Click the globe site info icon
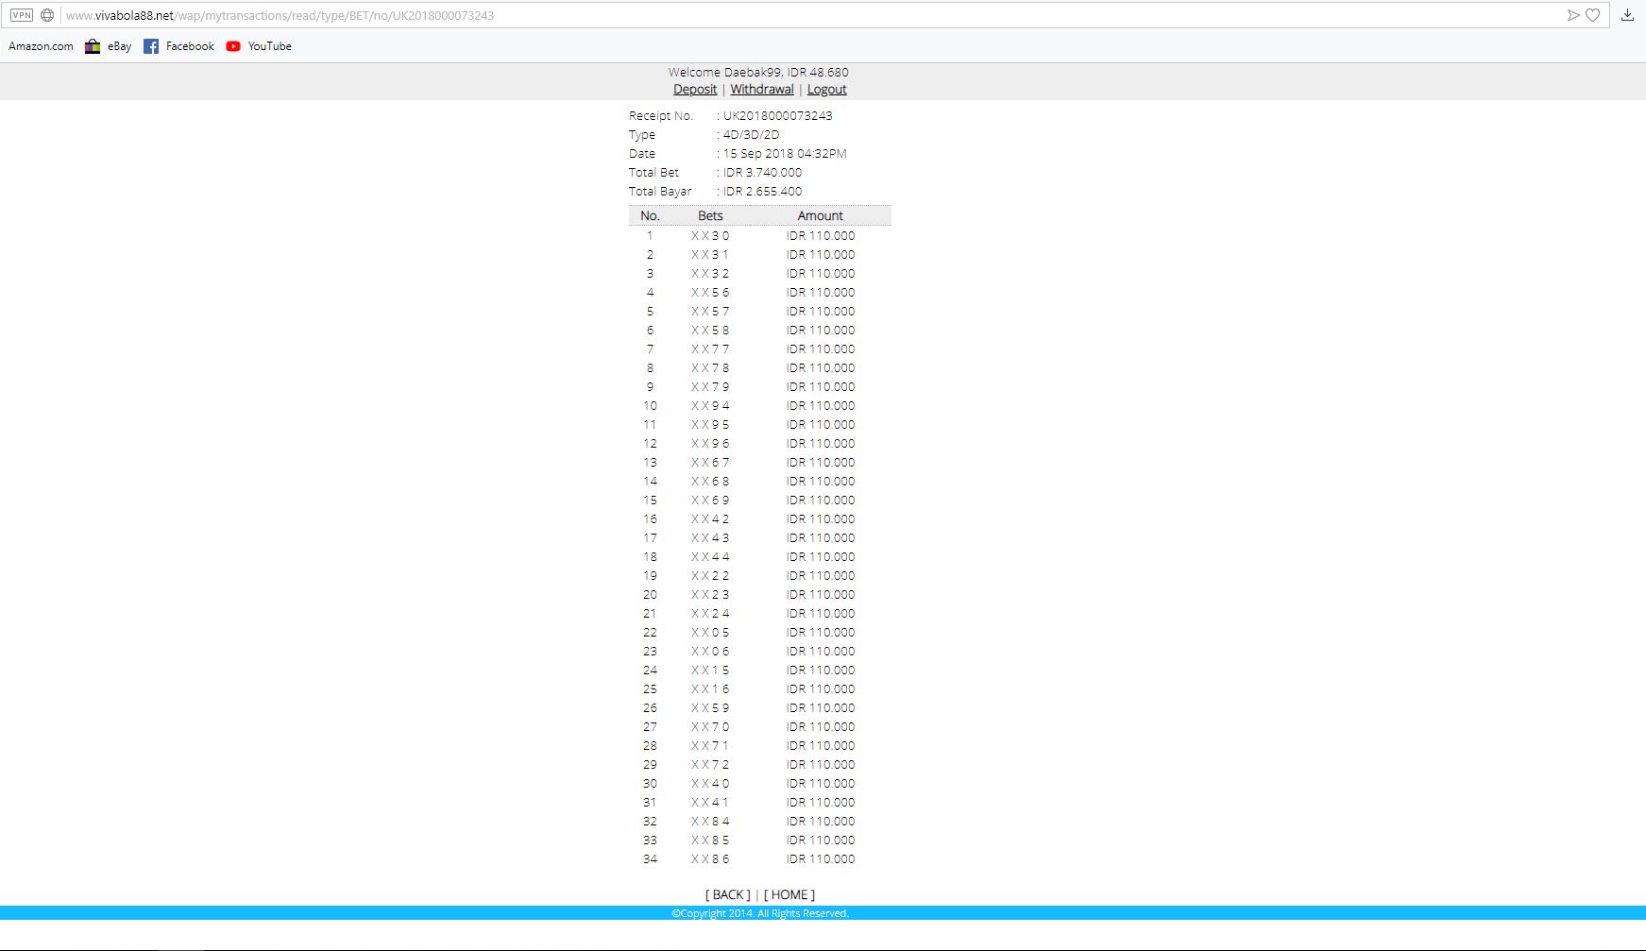 (47, 15)
